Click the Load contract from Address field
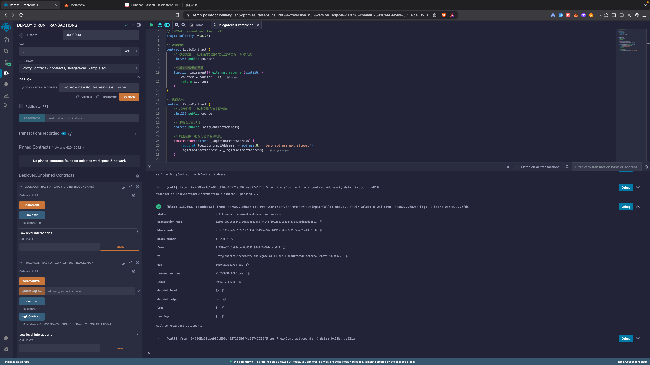 pyautogui.click(x=92, y=118)
